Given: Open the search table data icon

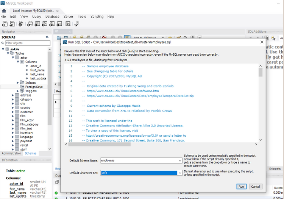Looking at the screenshot, I should (68, 24).
